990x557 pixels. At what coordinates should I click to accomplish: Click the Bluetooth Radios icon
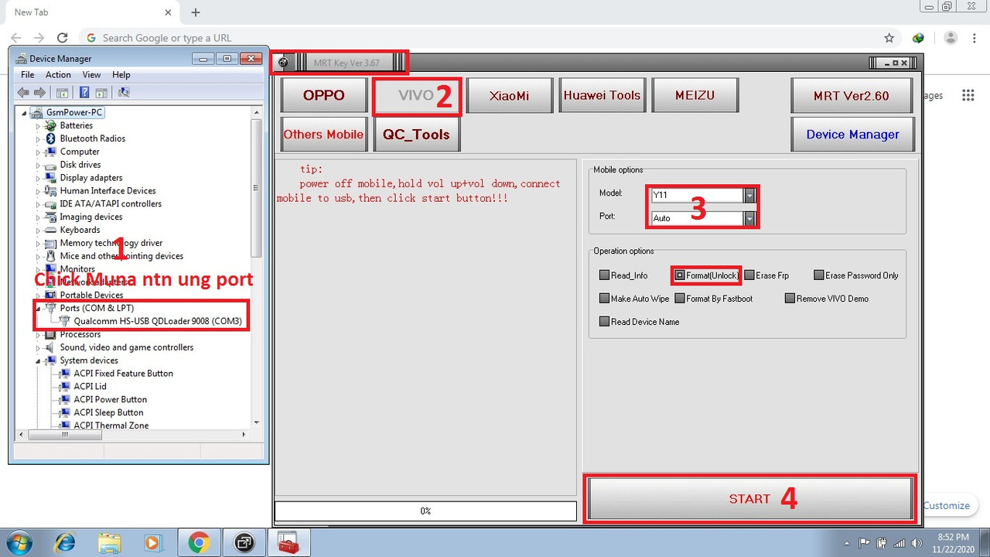click(51, 138)
